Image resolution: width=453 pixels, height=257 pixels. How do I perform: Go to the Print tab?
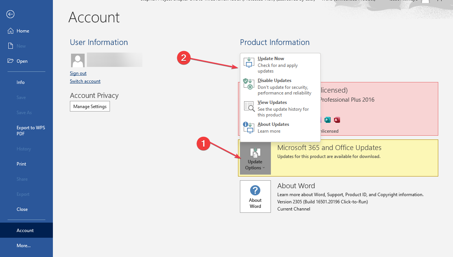(x=22, y=164)
